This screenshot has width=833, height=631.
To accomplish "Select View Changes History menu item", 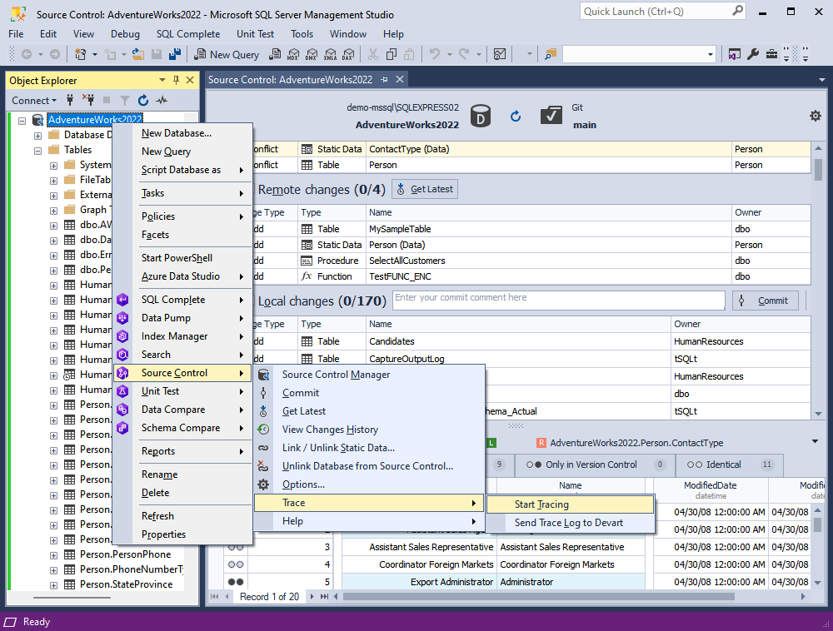I will [369, 430].
